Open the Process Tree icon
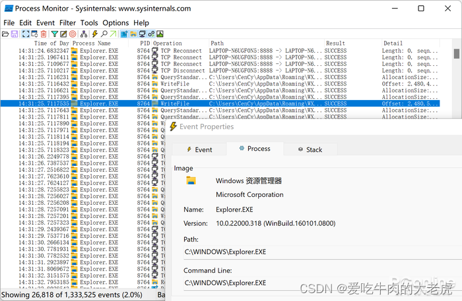The image size is (462, 301). 84,34
